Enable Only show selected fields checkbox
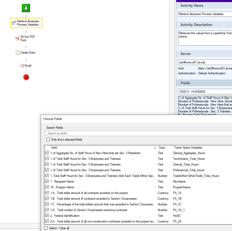 coord(48,140)
